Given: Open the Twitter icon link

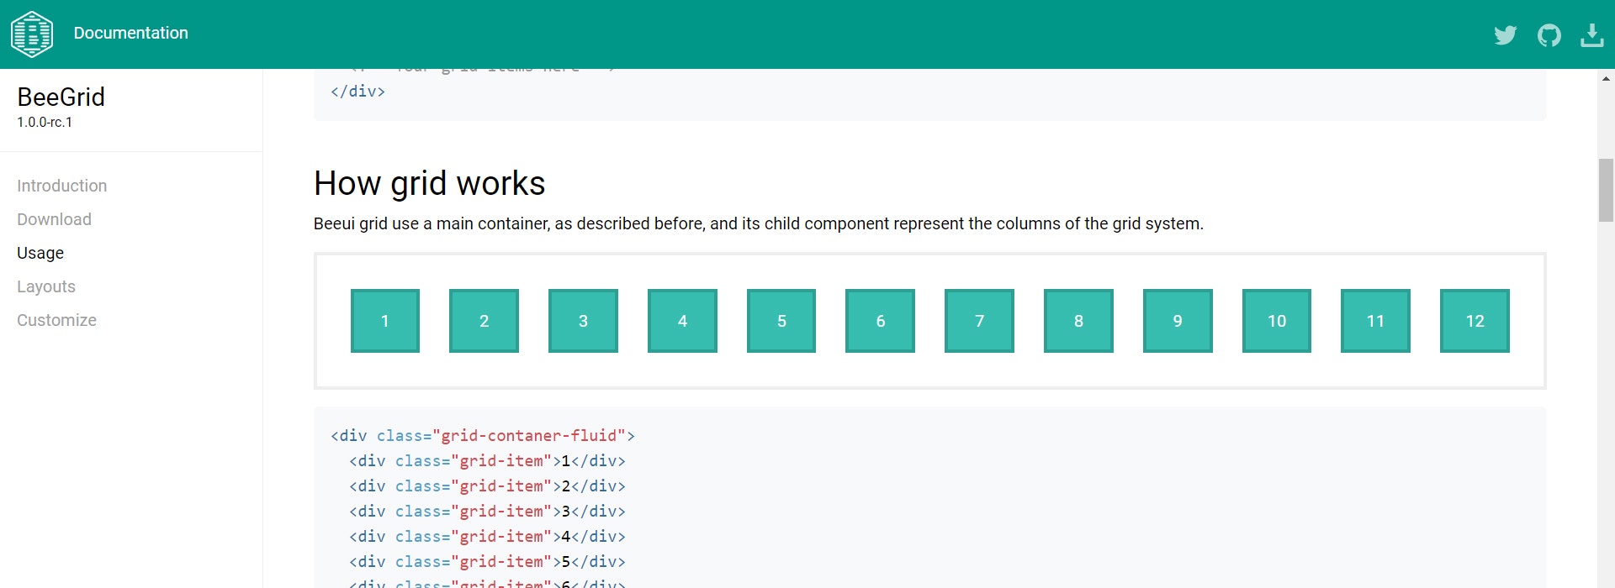Looking at the screenshot, I should 1505,34.
